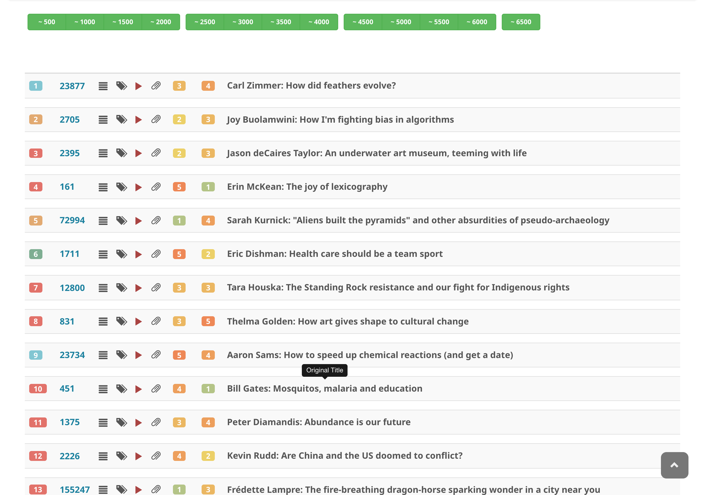Open the transcript lines icon for Joy Buolamwini's talk
The height and width of the screenshot is (495, 705).
(x=103, y=120)
